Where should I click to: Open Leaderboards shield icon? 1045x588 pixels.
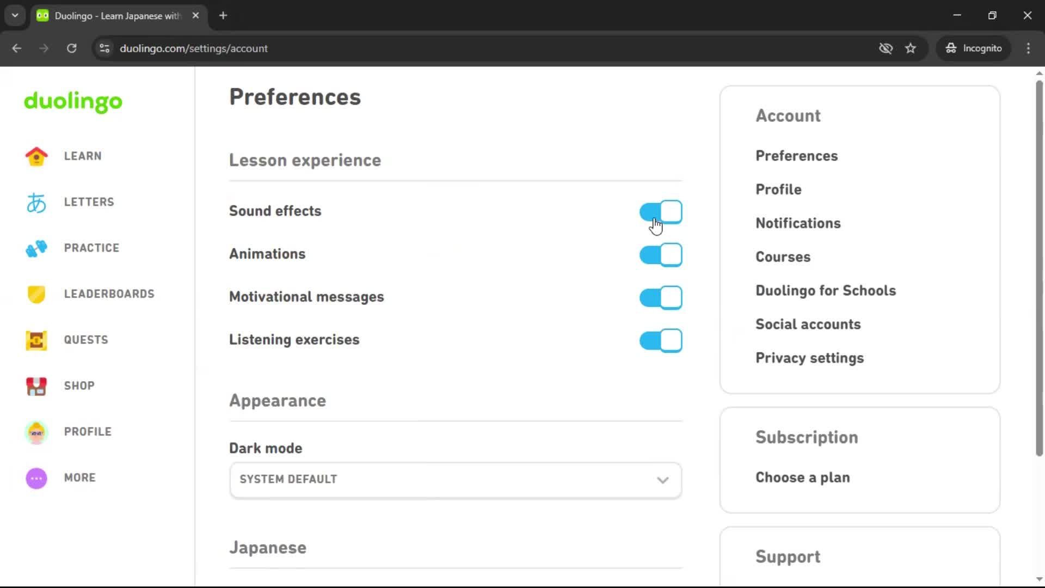click(x=36, y=294)
